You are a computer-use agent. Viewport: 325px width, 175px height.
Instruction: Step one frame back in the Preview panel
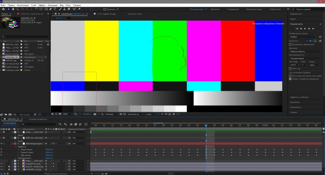301,28
